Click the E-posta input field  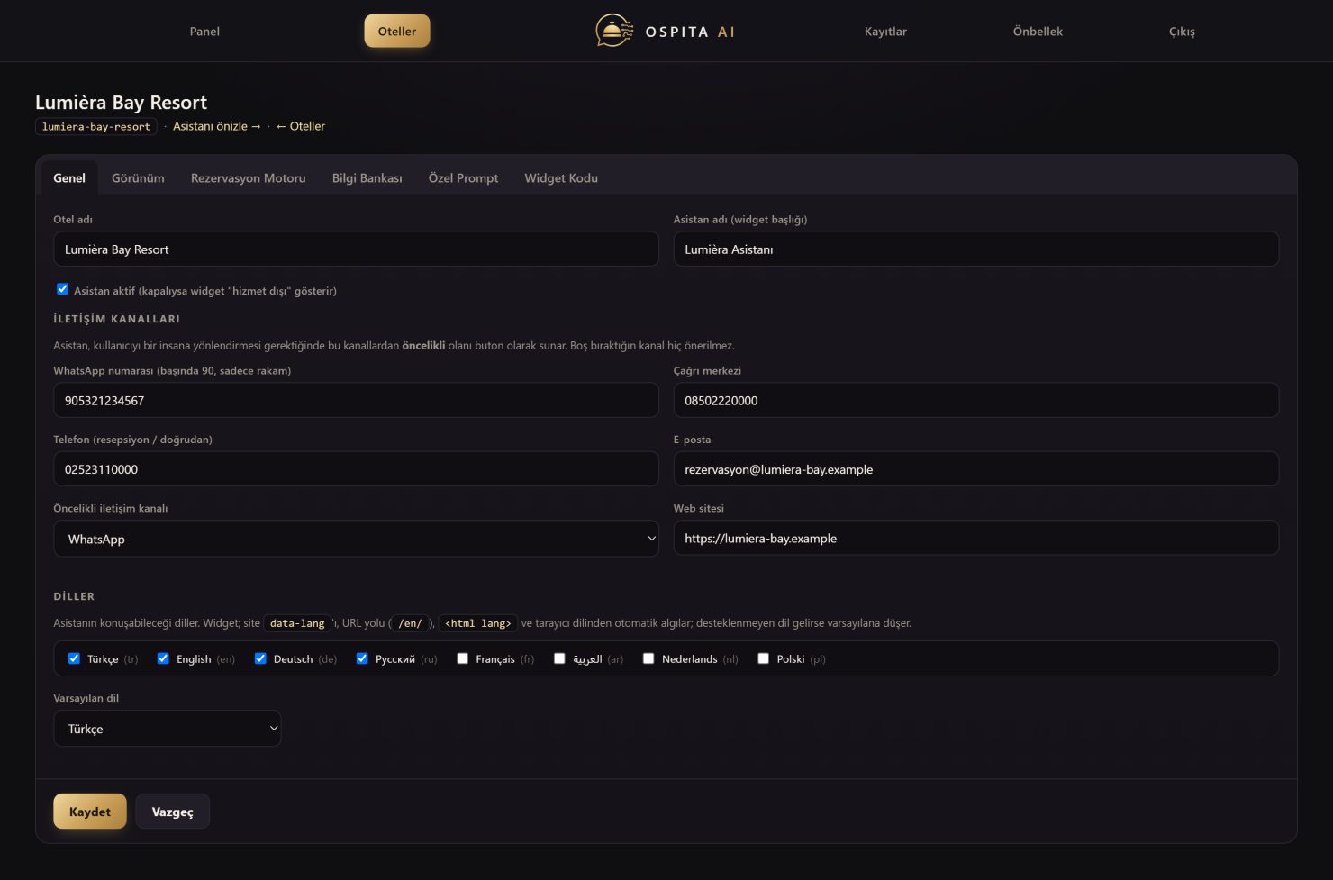tap(976, 469)
